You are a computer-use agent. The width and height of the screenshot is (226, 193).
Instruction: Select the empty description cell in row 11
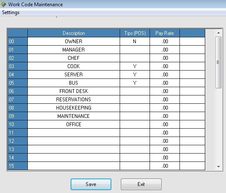point(74,133)
